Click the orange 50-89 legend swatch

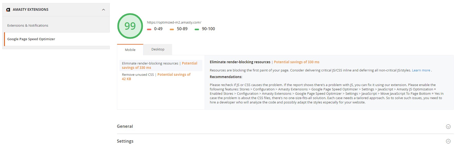pyautogui.click(x=172, y=29)
